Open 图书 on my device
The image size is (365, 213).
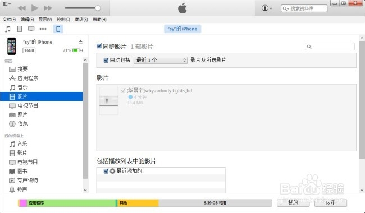[42, 171]
